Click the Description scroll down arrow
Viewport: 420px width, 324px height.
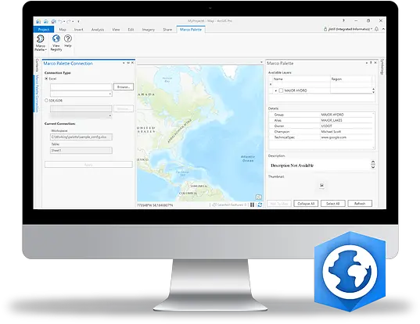(x=373, y=167)
